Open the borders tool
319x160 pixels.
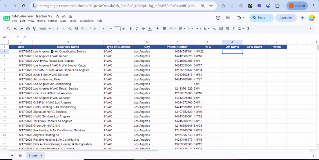165,29
